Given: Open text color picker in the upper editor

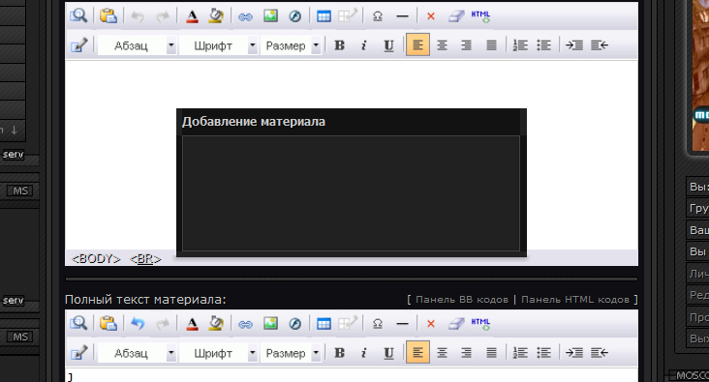Looking at the screenshot, I should click(192, 16).
